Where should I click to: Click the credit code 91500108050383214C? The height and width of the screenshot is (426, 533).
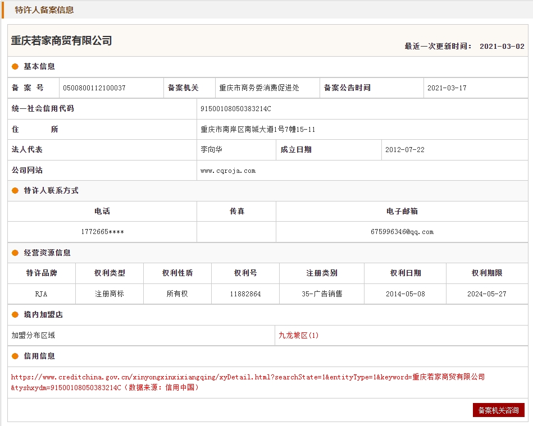[x=235, y=109]
